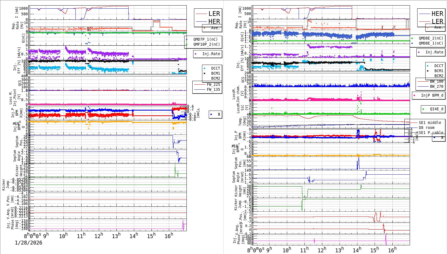Click the HER legend entry in left plot
Image resolution: width=447 pixels, height=254 pixels.
(x=214, y=21)
